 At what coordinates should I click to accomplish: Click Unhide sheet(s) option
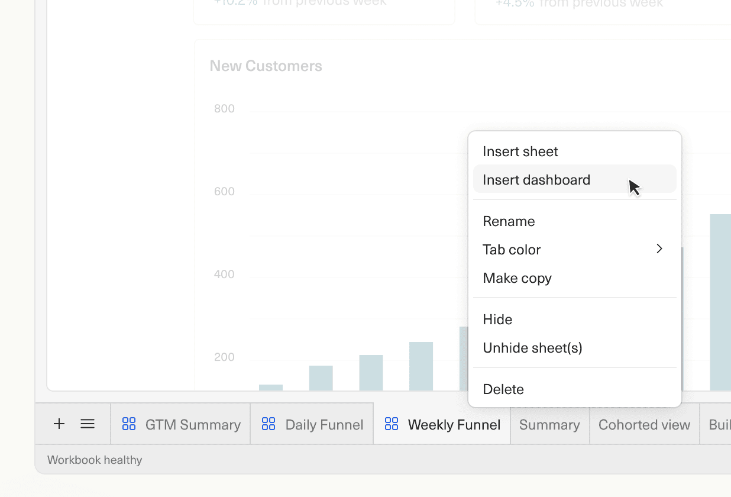pos(532,347)
